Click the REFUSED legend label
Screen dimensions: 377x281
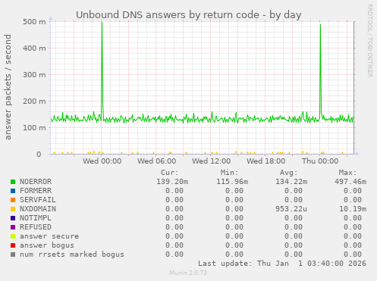tap(36, 227)
